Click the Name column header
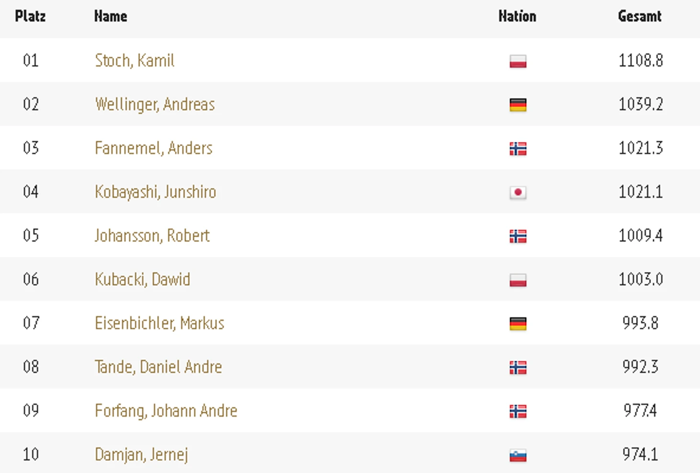This screenshot has height=473, width=700. click(x=111, y=16)
